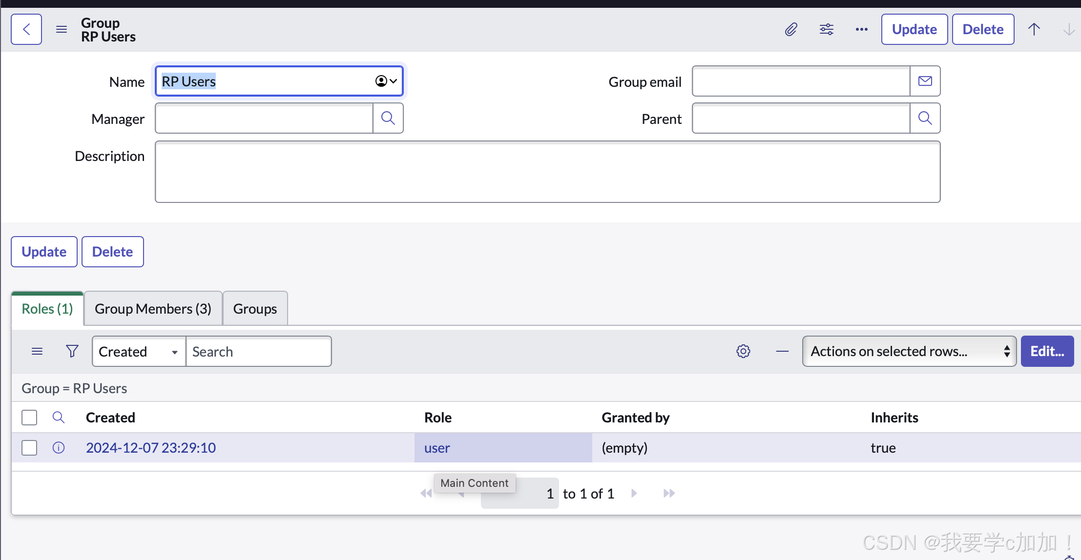Open the Created search field dropdown
The width and height of the screenshot is (1081, 560).
[x=139, y=351]
